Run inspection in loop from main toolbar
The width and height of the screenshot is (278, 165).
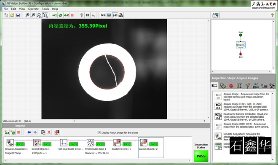pyautogui.click(x=61, y=15)
